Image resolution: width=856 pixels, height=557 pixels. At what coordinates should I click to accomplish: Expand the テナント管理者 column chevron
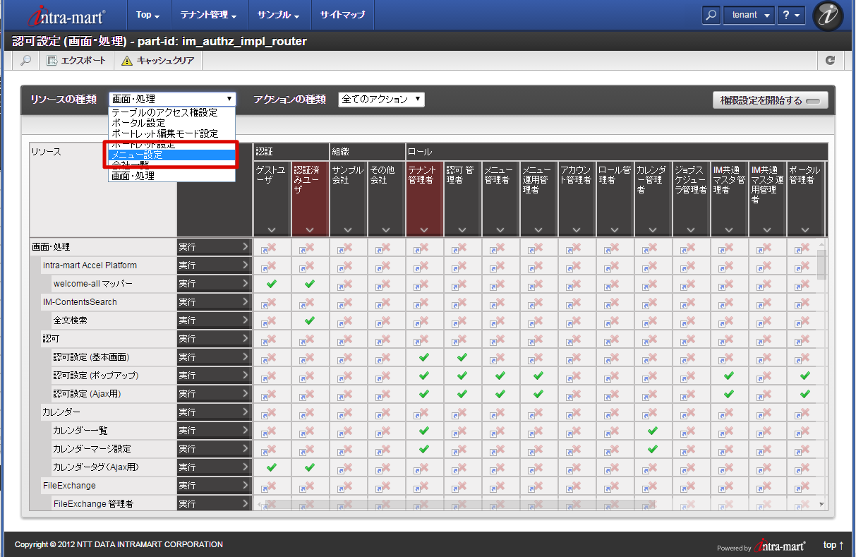pos(424,230)
